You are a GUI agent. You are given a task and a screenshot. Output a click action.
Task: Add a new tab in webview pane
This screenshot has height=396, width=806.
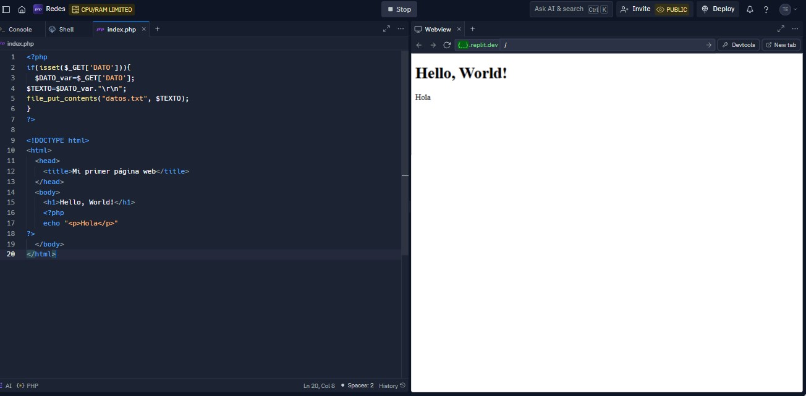coord(473,29)
